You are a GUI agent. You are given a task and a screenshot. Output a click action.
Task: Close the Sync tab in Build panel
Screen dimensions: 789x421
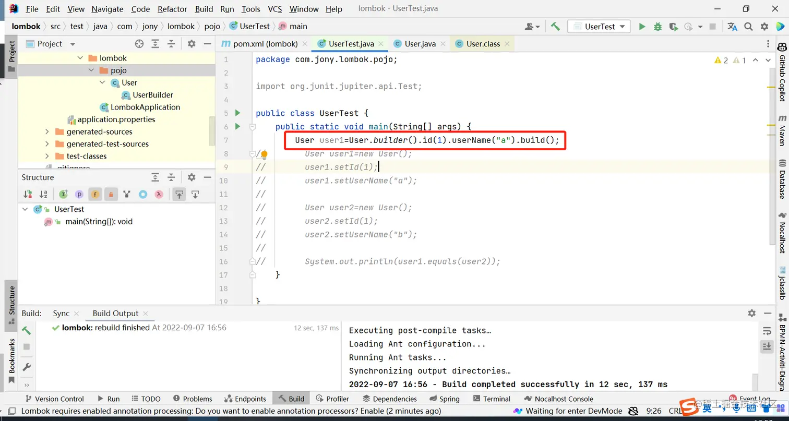point(77,314)
